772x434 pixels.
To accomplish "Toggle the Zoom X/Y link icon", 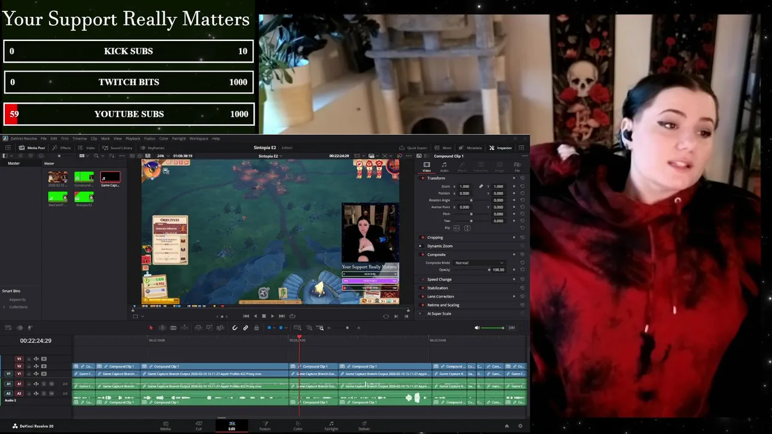I will pos(481,186).
